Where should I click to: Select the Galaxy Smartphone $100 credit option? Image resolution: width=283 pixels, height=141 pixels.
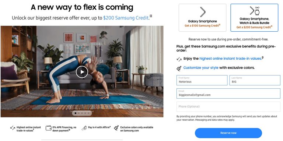pos(203,18)
